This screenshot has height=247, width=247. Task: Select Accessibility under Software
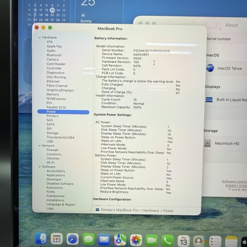[x=56, y=171]
